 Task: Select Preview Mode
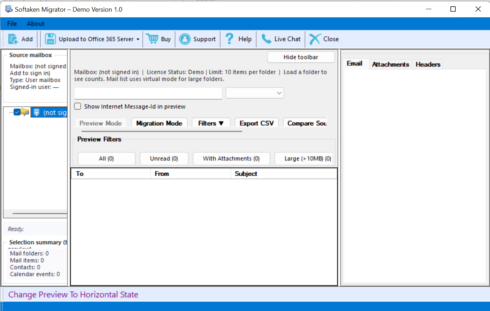pos(101,123)
